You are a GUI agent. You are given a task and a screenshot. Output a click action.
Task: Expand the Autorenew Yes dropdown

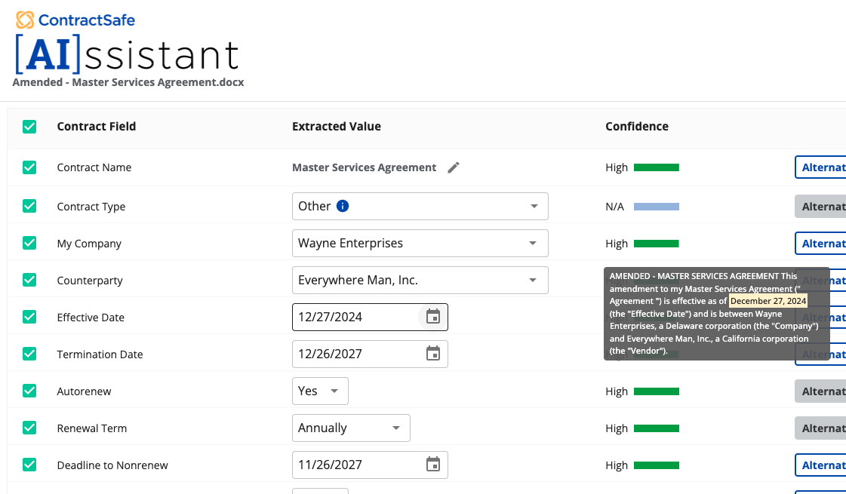(x=335, y=391)
